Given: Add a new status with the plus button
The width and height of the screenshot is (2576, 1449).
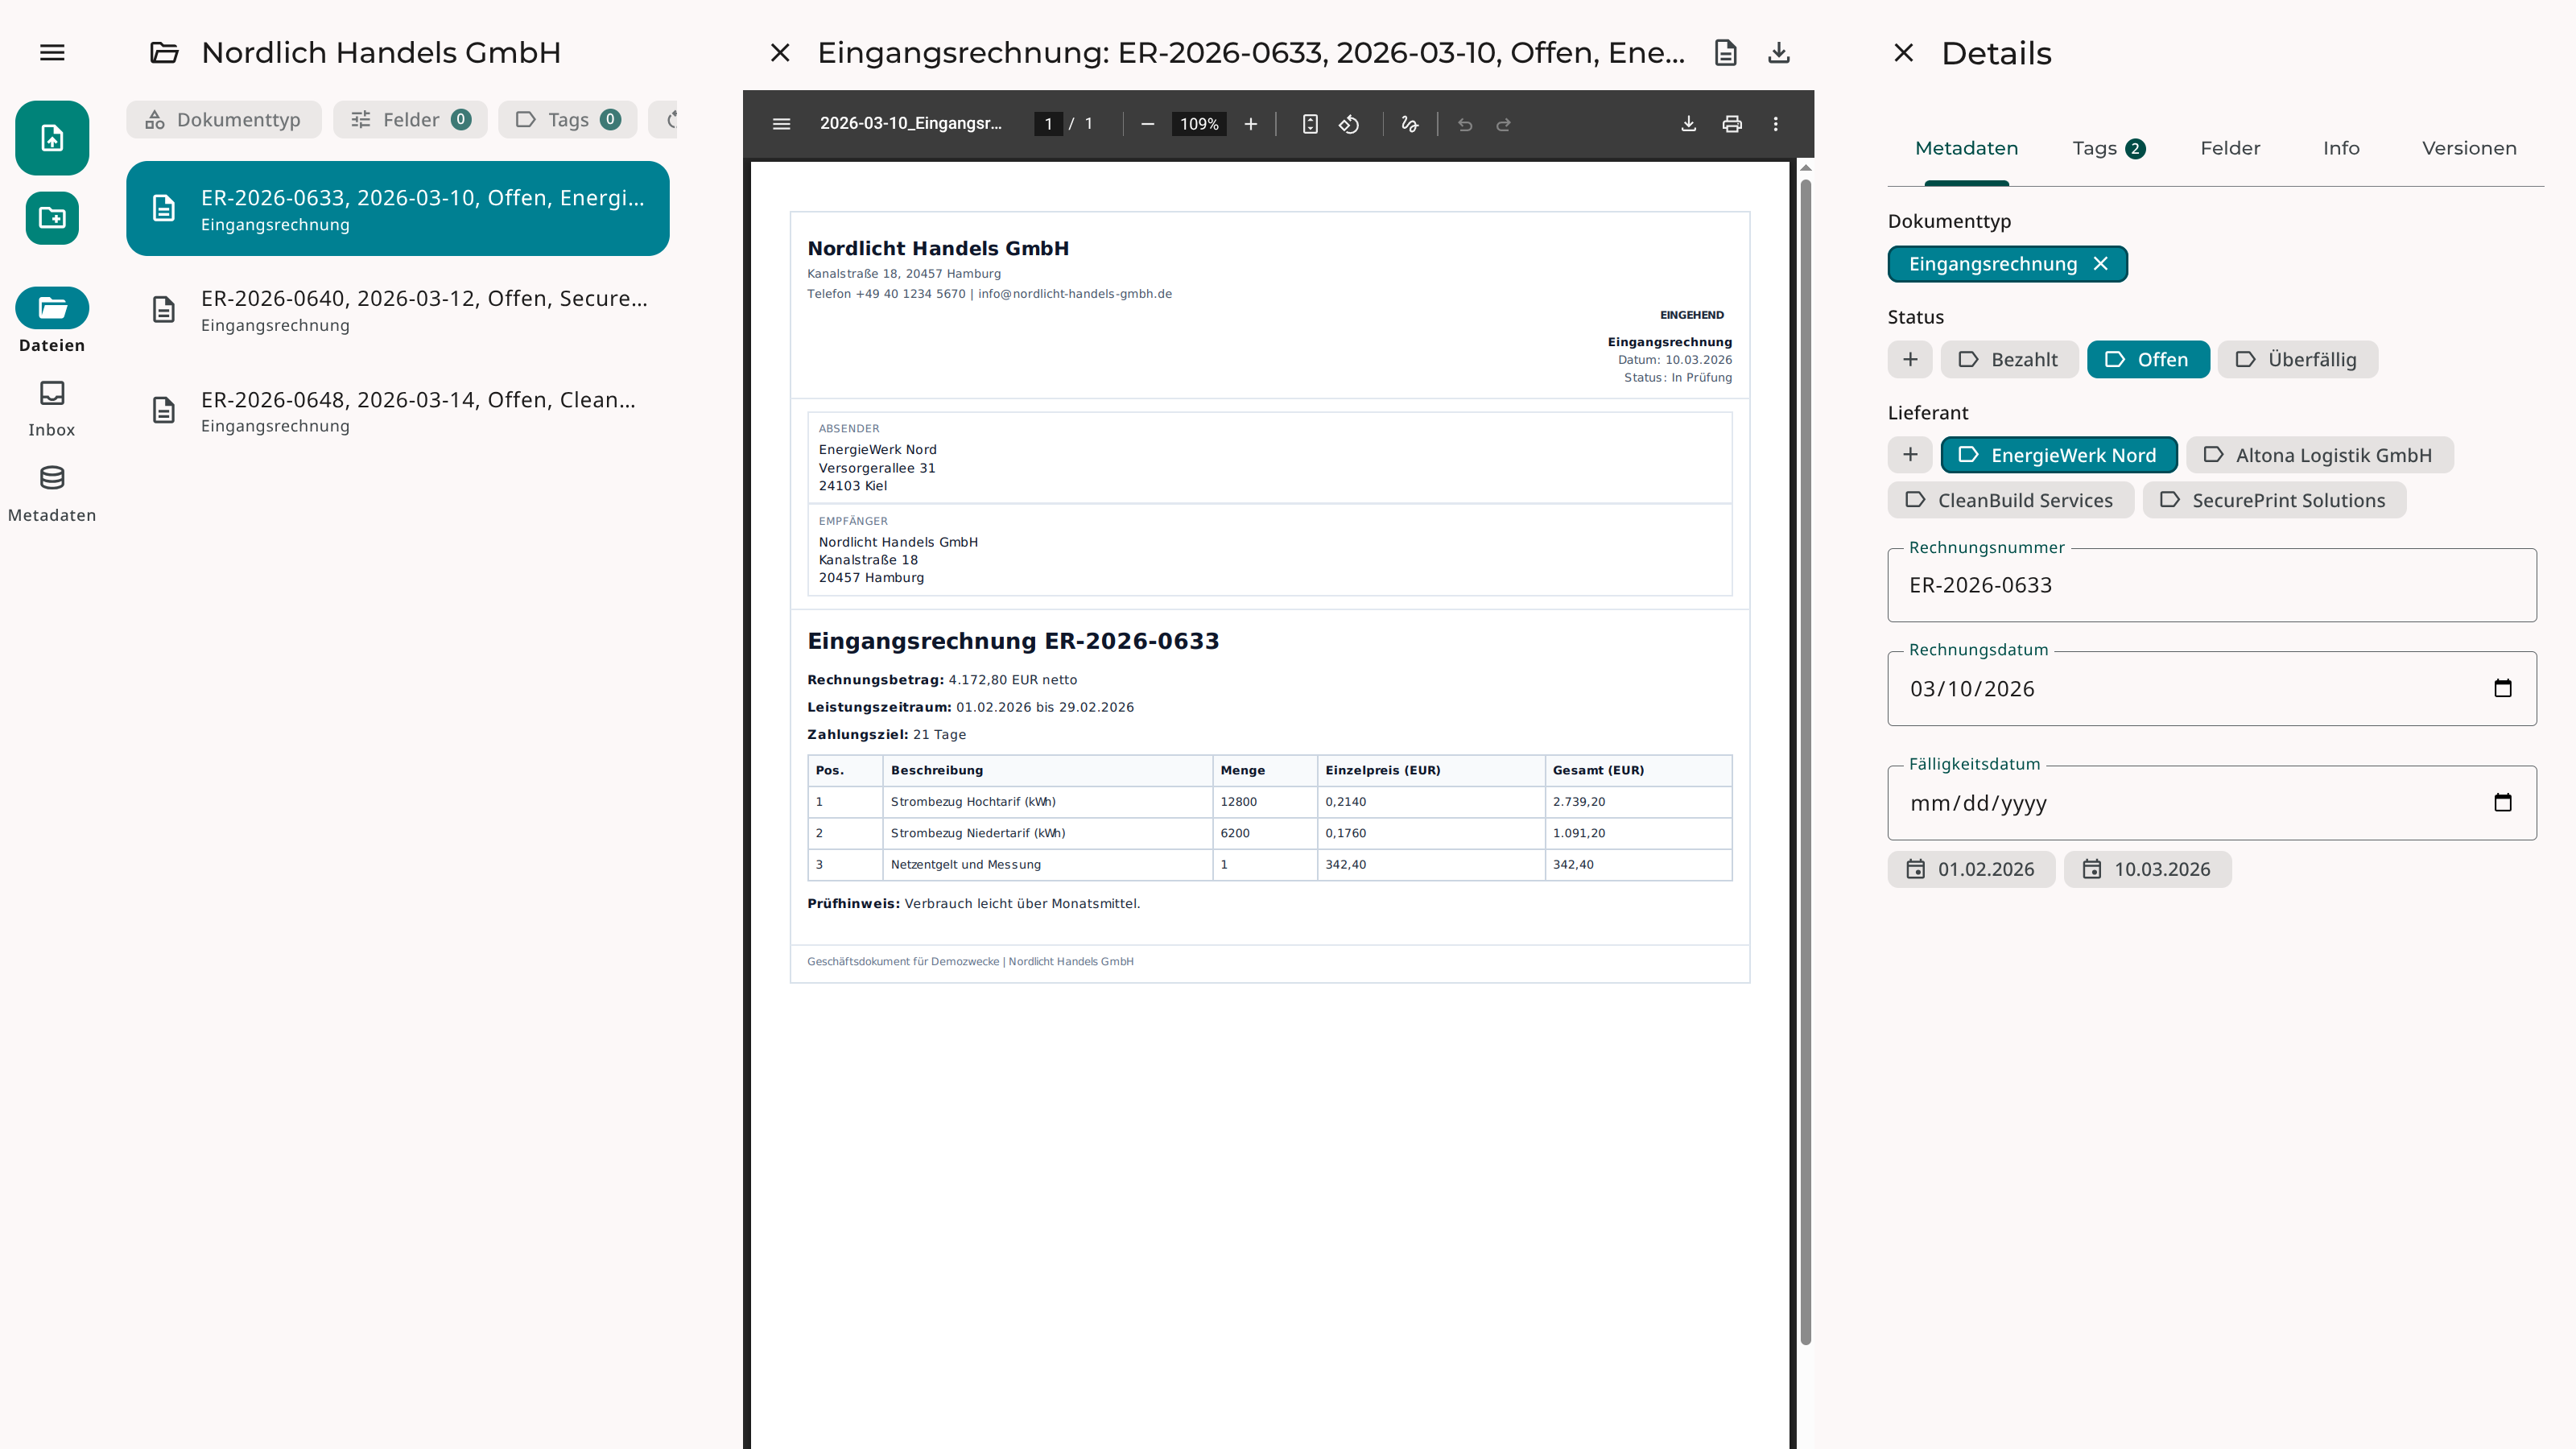Looking at the screenshot, I should pyautogui.click(x=1910, y=359).
